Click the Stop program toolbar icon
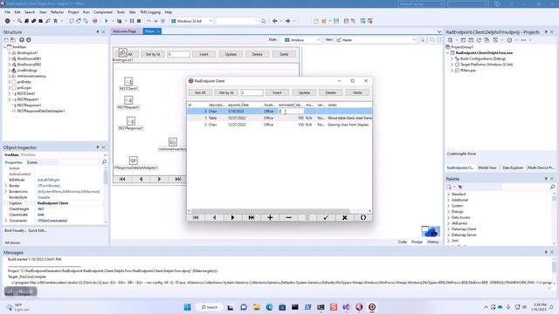 [x=139, y=21]
